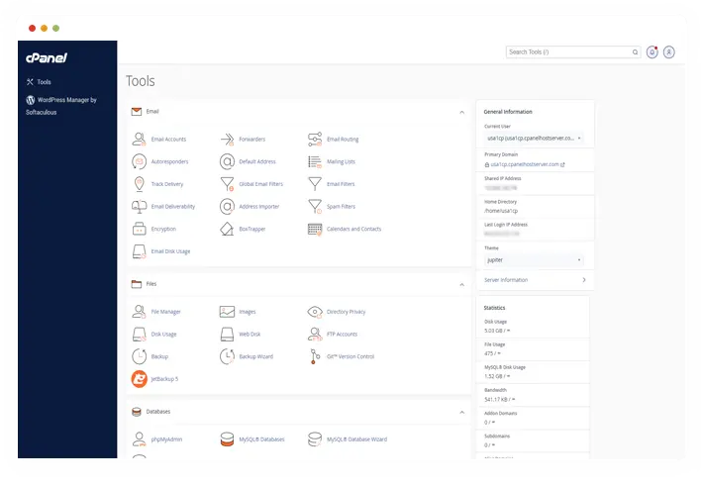Open the Autoresponders icon
The height and width of the screenshot is (486, 703).
coord(139,161)
